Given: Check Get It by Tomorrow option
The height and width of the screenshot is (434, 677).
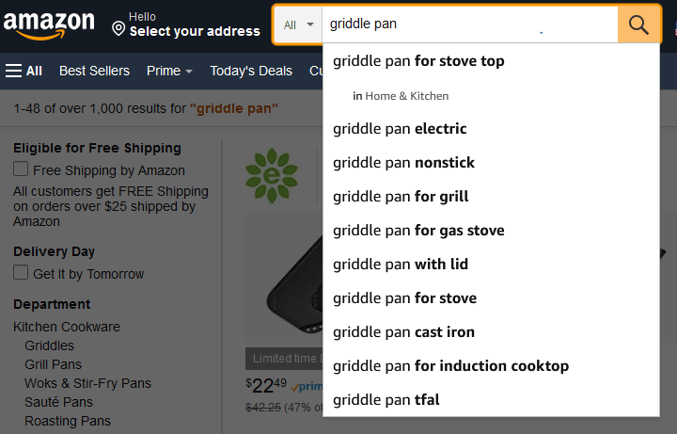Looking at the screenshot, I should pyautogui.click(x=21, y=272).
